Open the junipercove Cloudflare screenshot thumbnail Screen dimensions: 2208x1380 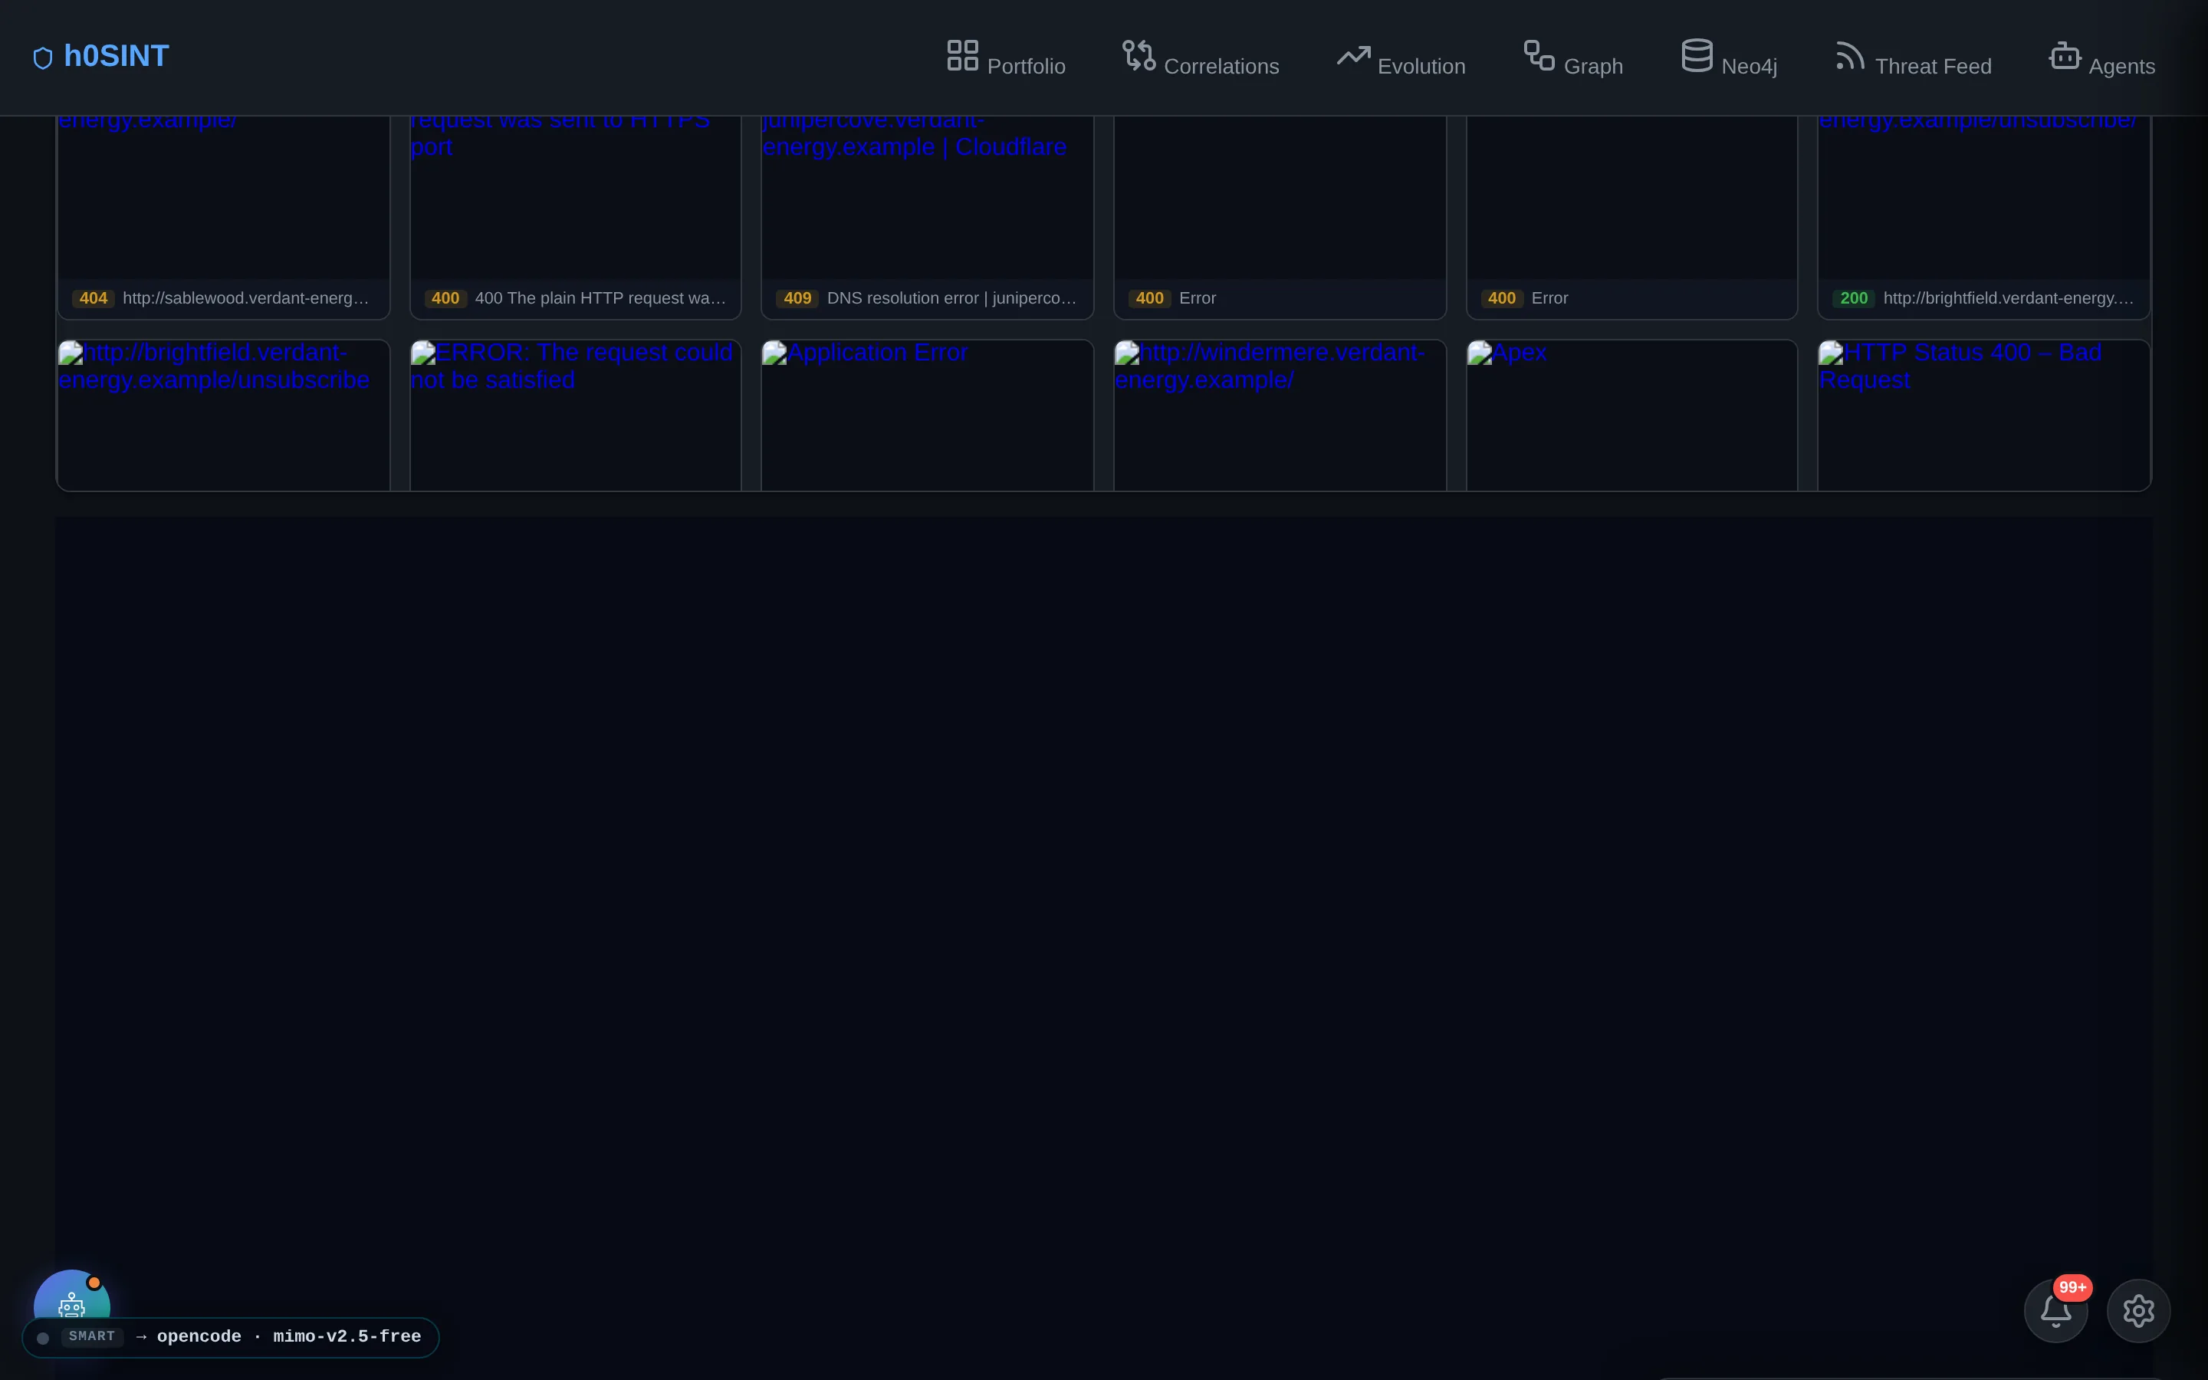(x=927, y=197)
